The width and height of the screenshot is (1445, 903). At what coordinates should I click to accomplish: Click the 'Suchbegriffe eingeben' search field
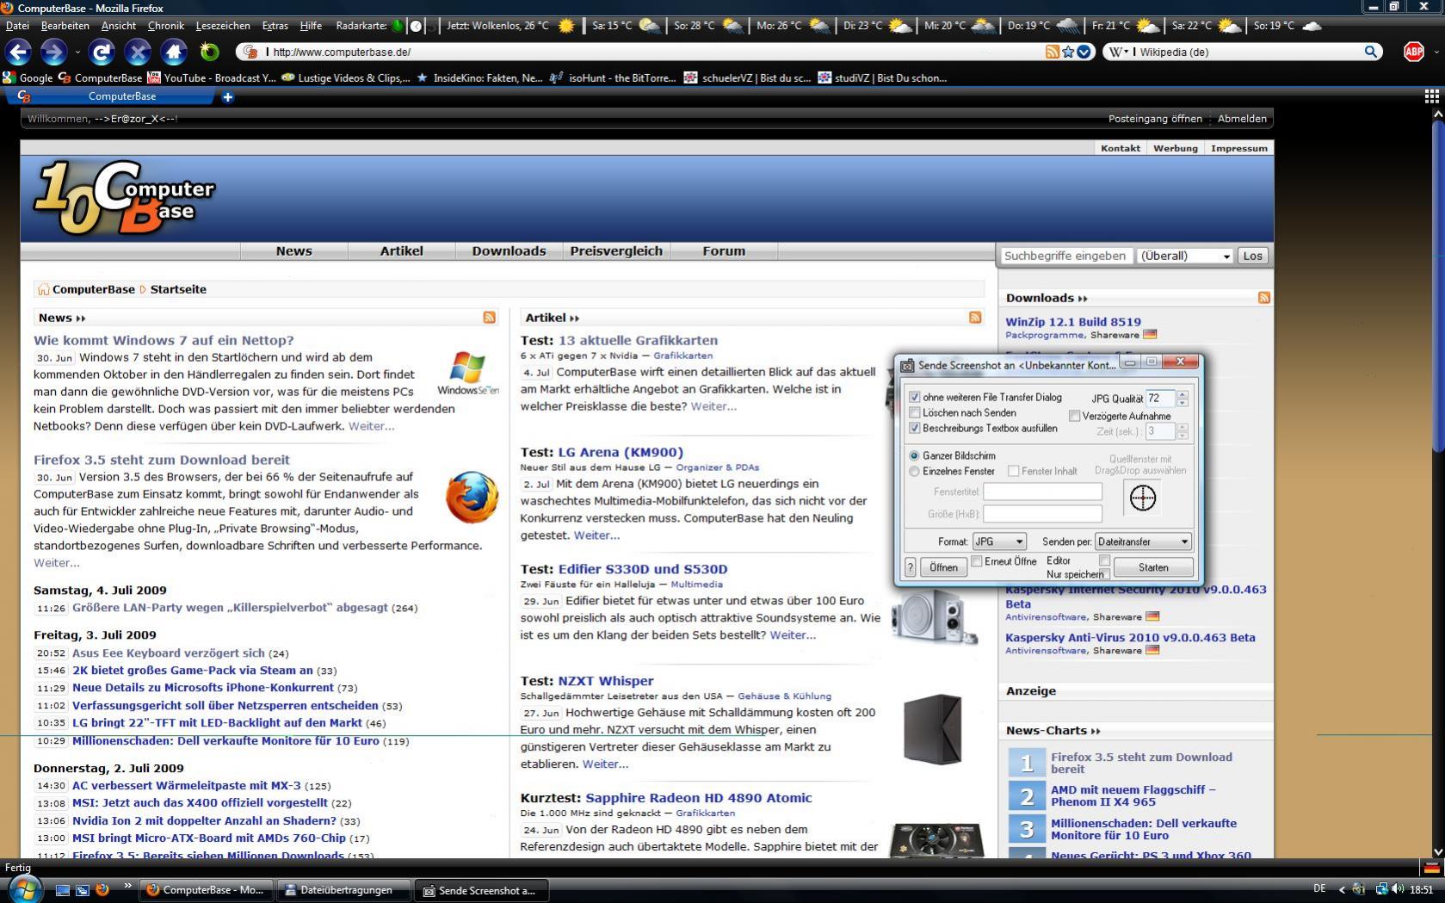coord(1065,256)
